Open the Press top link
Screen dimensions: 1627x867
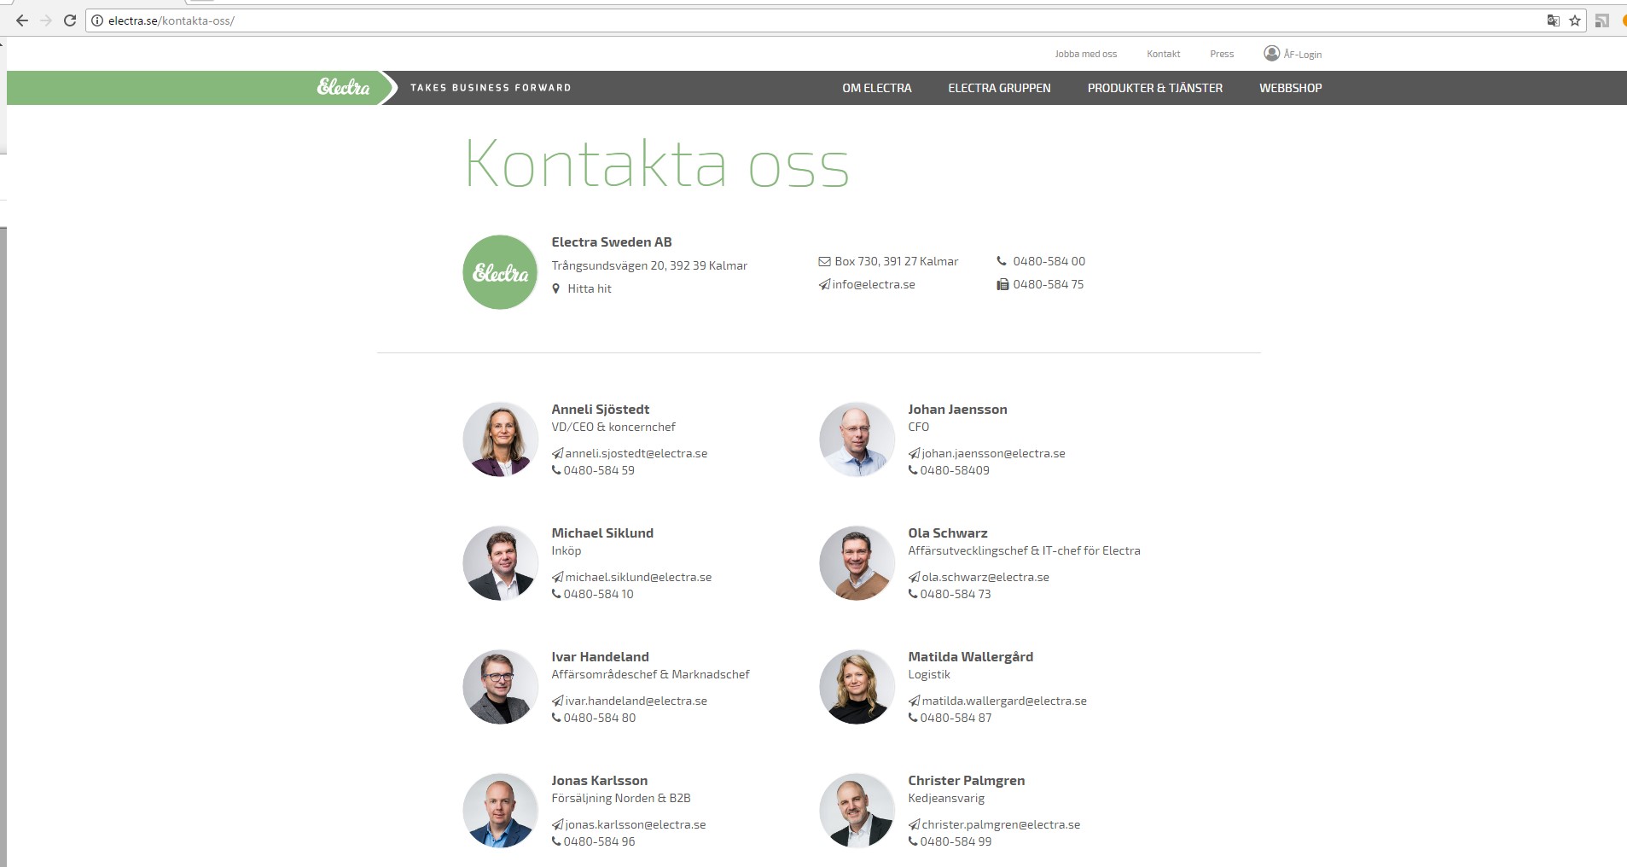(x=1222, y=54)
